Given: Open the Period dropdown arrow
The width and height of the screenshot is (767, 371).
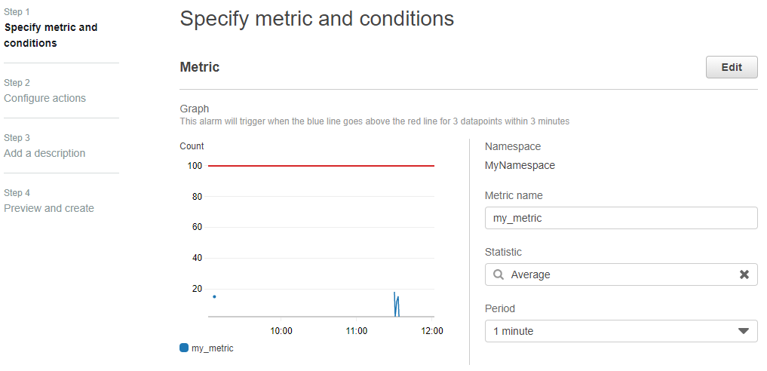Looking at the screenshot, I should click(x=744, y=331).
